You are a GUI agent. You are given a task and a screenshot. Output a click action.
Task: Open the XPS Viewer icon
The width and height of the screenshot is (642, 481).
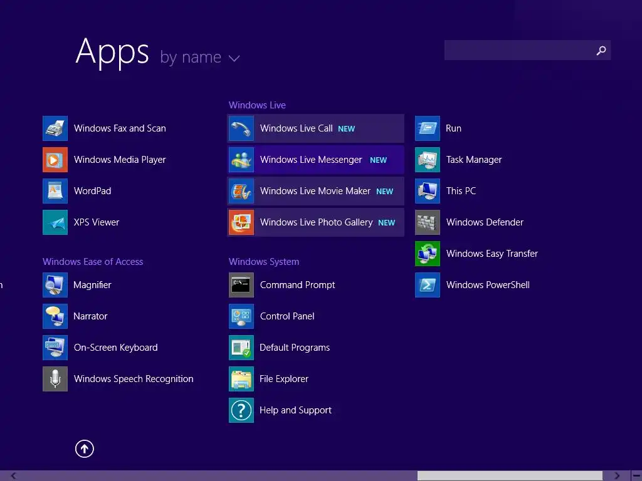click(x=55, y=222)
